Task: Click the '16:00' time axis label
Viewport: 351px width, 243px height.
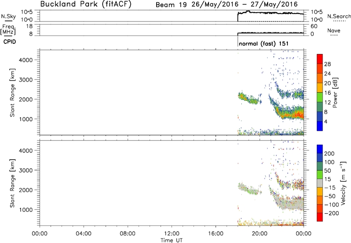Action: [215, 234]
